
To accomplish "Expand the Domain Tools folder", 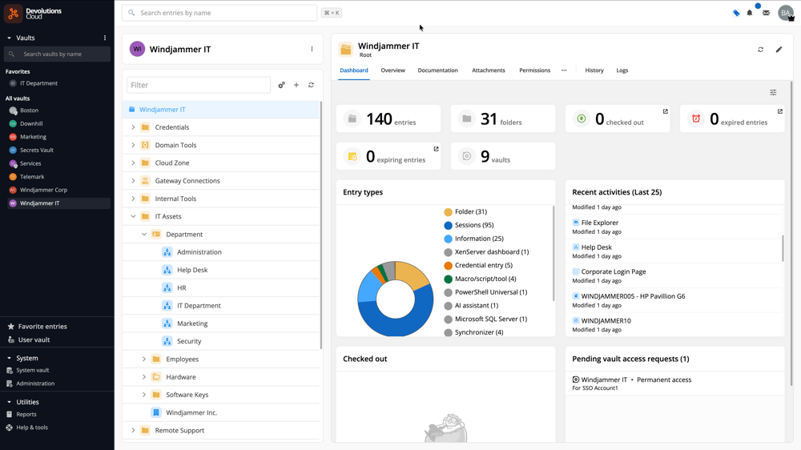I will (x=133, y=145).
